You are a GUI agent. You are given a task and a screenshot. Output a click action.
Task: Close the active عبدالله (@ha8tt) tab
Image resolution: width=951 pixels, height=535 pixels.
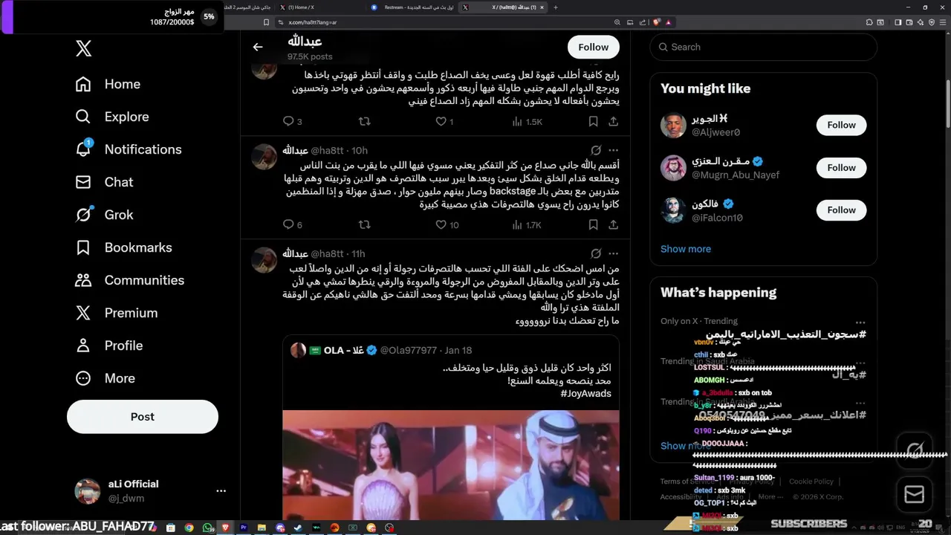pyautogui.click(x=542, y=7)
